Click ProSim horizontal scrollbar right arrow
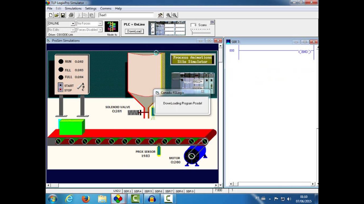 coord(216,185)
